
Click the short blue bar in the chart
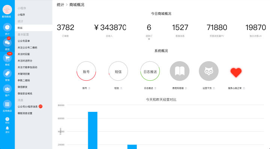132,147
